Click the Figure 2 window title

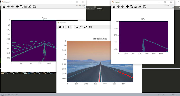point(118,2)
